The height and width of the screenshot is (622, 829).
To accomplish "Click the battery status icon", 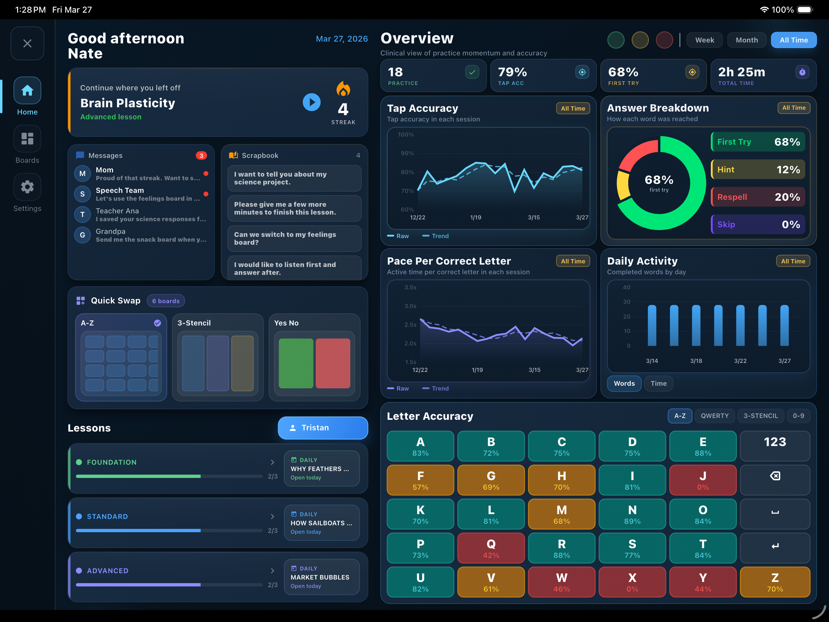I will click(805, 10).
